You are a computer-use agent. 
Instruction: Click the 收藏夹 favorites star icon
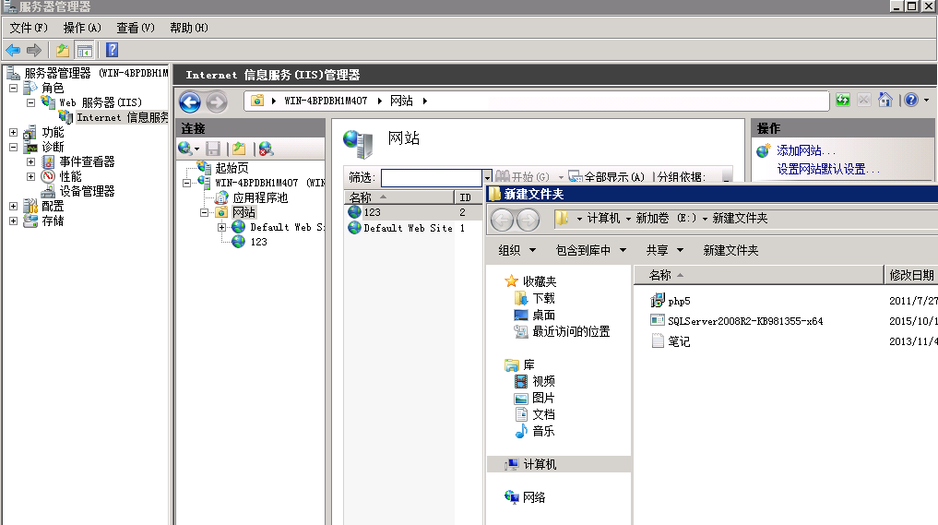coord(512,280)
